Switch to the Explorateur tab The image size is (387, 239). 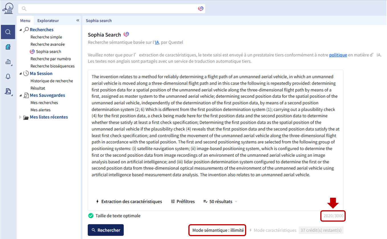click(x=48, y=20)
